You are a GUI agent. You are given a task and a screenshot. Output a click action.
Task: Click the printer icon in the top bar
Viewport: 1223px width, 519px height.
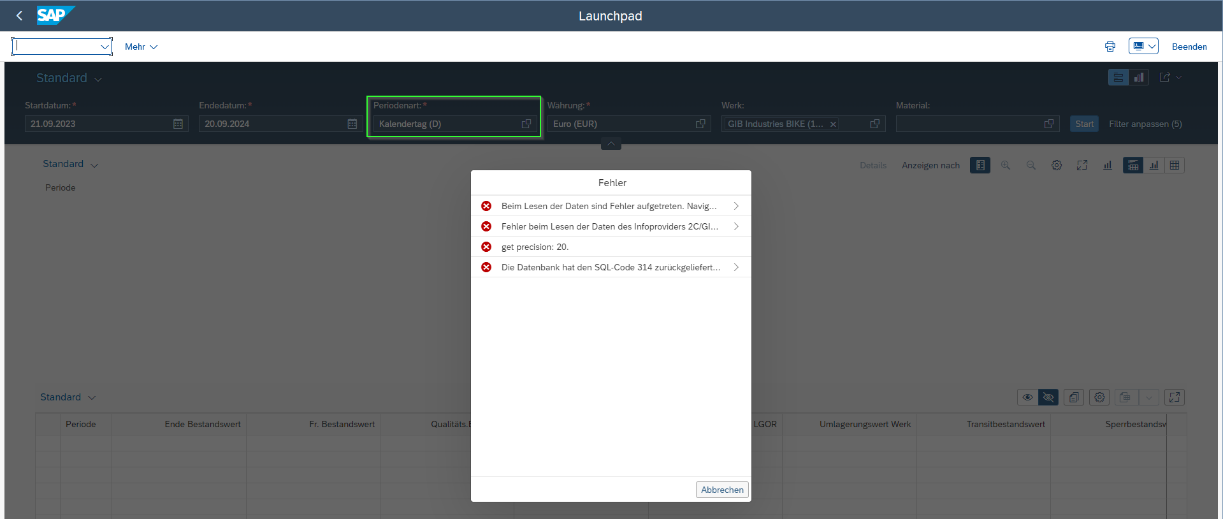point(1110,47)
